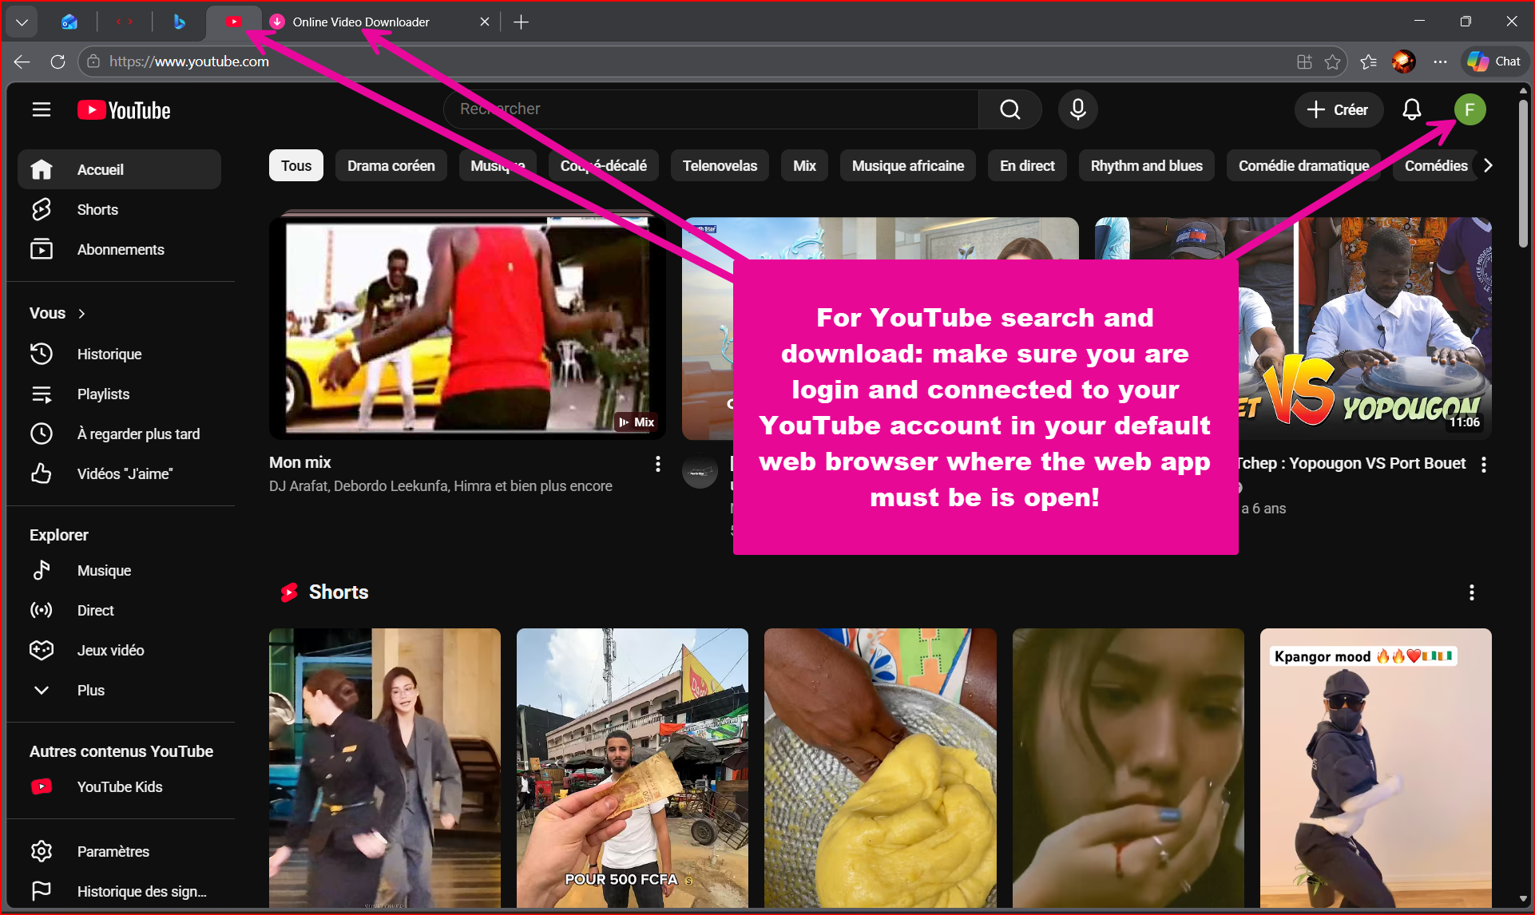This screenshot has height=915, width=1535.
Task: Select Accueil in the sidebar
Action: (x=101, y=169)
